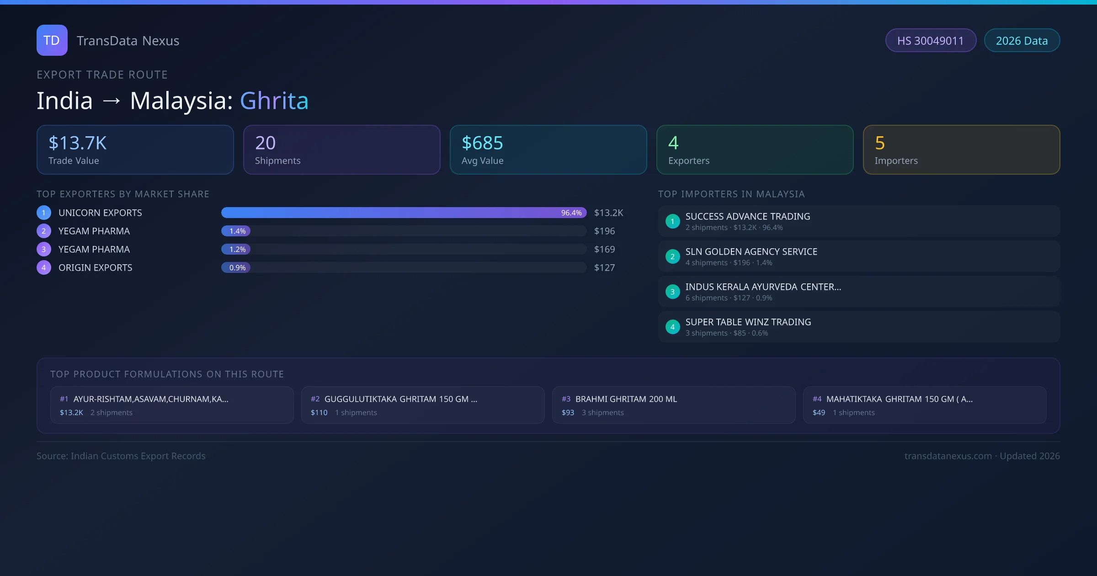Viewport: 1097px width, 576px height.
Task: Select the $685 Avg Value card
Action: [x=548, y=149]
